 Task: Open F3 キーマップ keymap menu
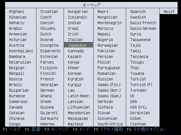(57, 129)
